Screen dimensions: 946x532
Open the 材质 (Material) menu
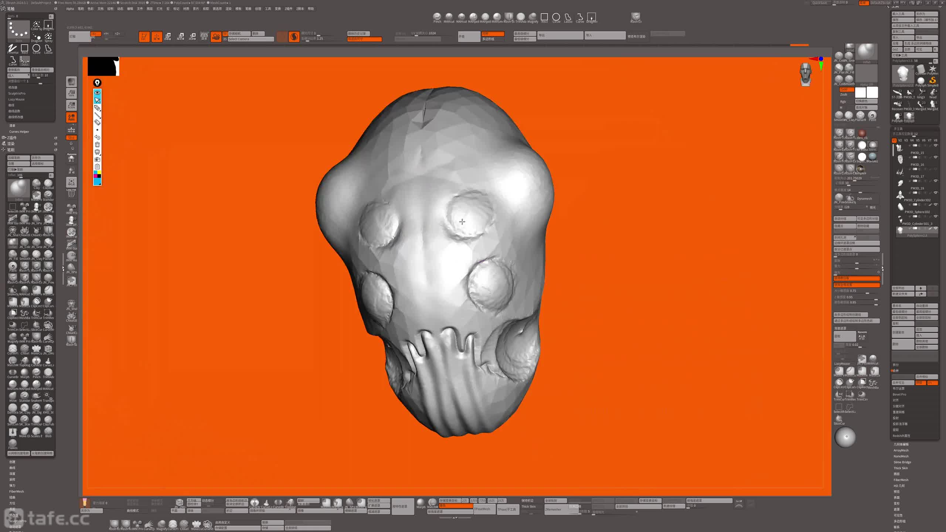tap(186, 8)
